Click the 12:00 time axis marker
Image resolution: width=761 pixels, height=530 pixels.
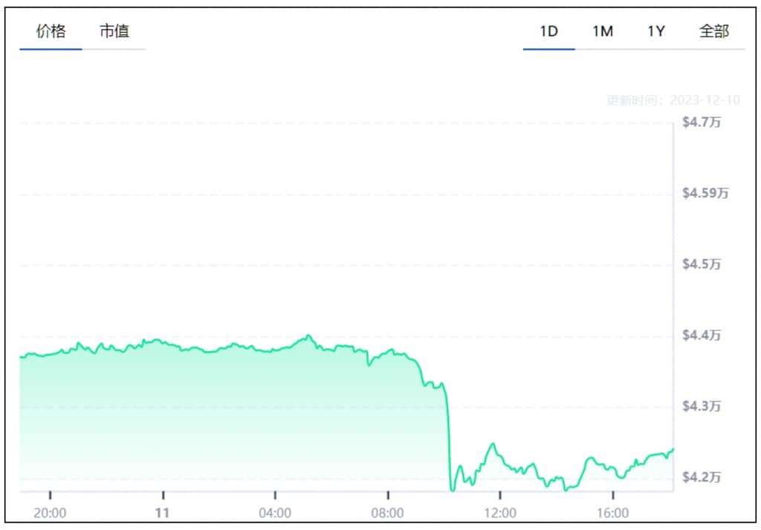500,513
